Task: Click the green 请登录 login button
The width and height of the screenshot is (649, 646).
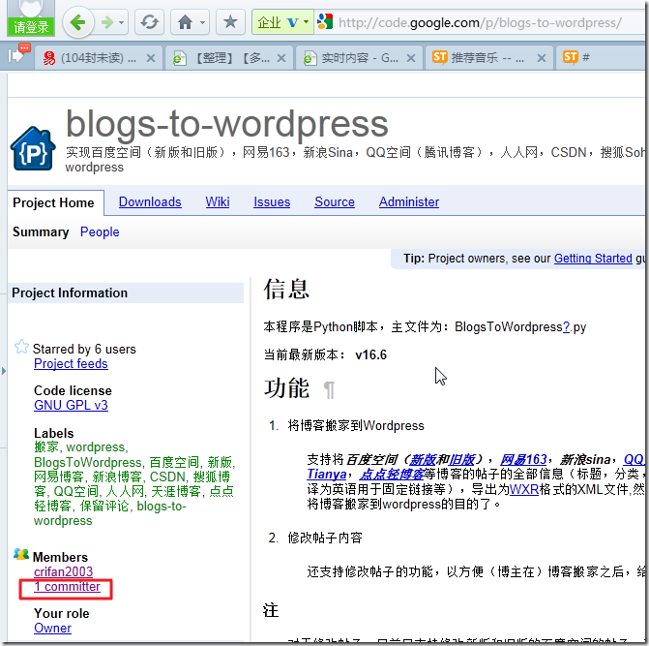Action: pos(31,27)
